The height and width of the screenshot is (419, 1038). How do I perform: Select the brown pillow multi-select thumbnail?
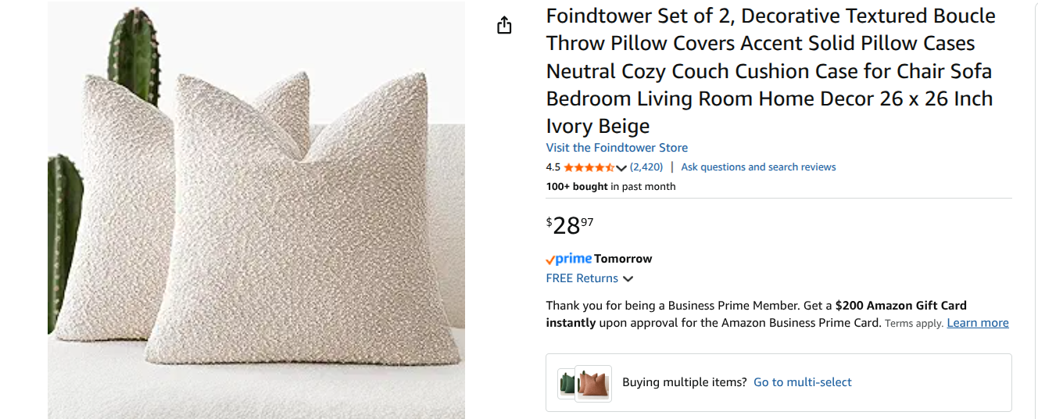pos(594,384)
